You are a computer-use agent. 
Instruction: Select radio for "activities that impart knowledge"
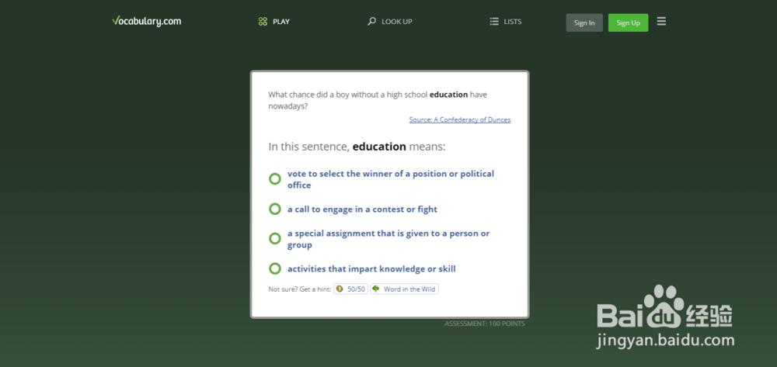[x=274, y=268]
